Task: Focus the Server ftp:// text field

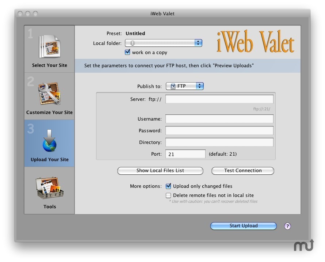Action: coord(219,99)
